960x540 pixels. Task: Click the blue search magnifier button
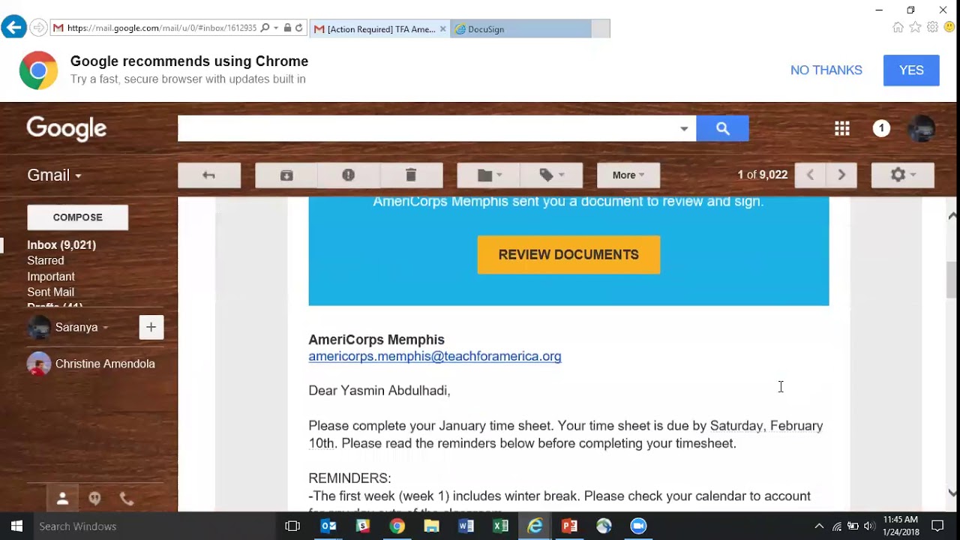point(722,128)
